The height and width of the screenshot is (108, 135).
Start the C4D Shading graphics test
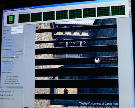7,64
